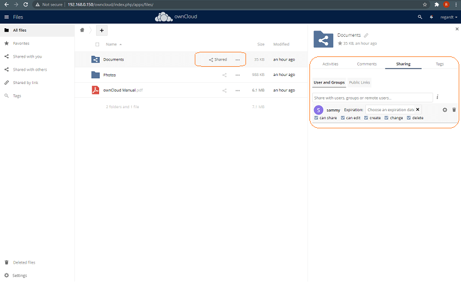The height and width of the screenshot is (282, 461).
Task: Open the Documents folder name
Action: click(x=114, y=59)
